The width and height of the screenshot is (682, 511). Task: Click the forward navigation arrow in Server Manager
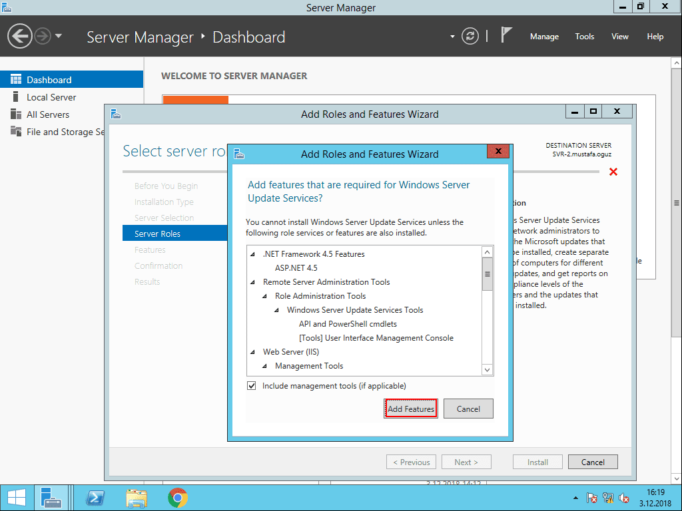pos(43,36)
